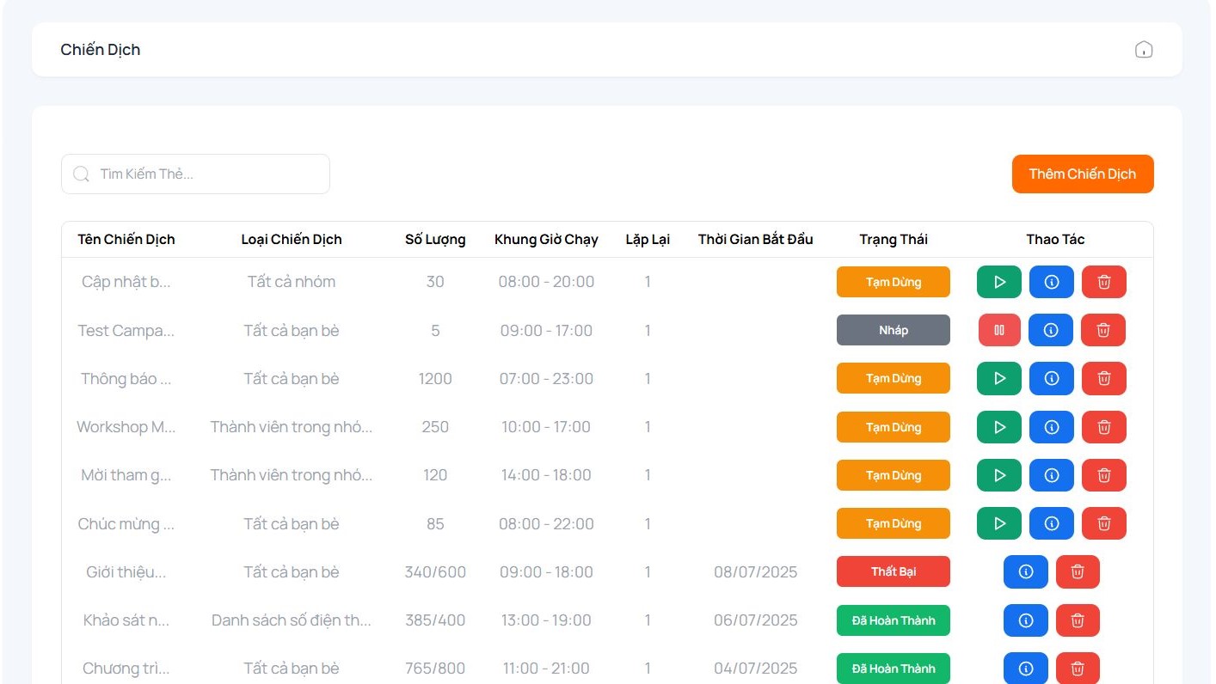
Task: Click the 'Trạng Thái' column header
Action: (x=893, y=240)
